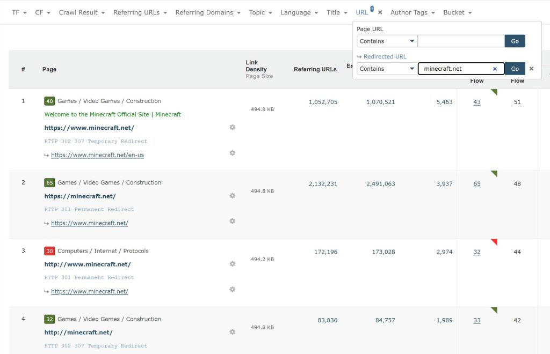Open gear for row 3 redirect target
This screenshot has width=550, height=354.
coord(232,289)
